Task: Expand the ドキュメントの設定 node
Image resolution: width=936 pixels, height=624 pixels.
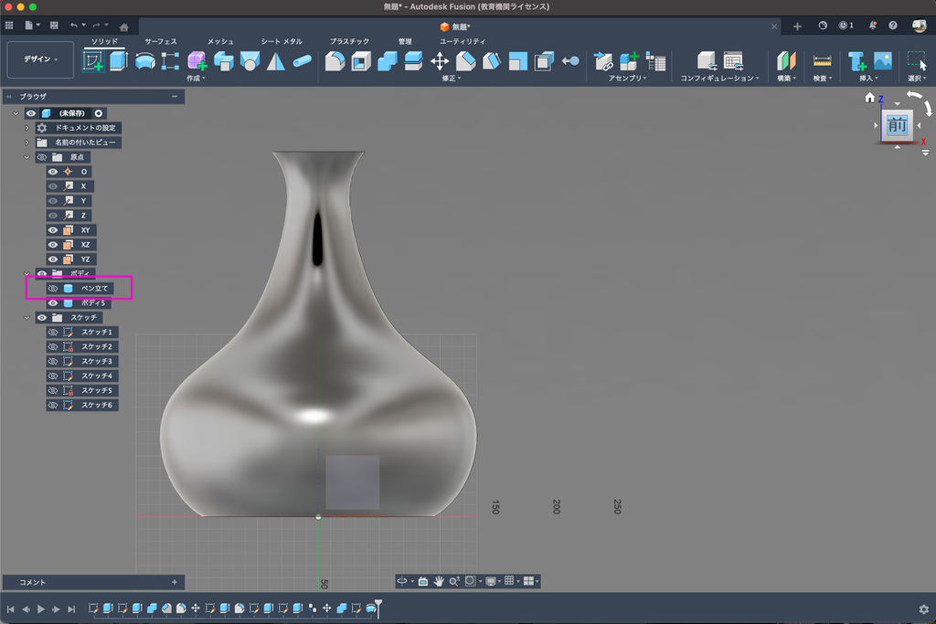Action: (27, 128)
